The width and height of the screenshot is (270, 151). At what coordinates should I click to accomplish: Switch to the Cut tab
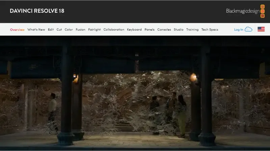point(59,30)
